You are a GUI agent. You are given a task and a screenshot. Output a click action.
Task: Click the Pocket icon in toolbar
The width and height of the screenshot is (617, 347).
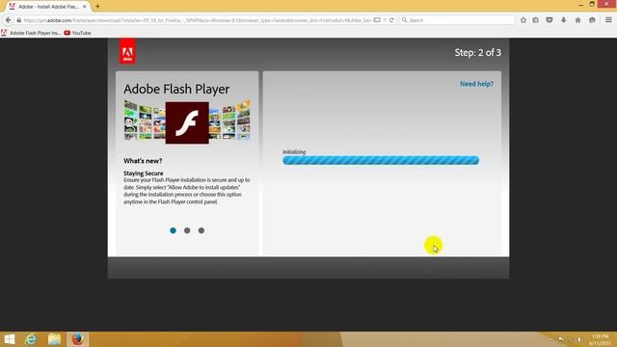pyautogui.click(x=550, y=20)
